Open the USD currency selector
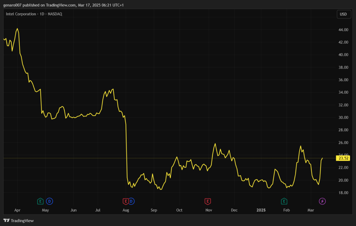Screen dimensions: 356x226 coord(343,14)
